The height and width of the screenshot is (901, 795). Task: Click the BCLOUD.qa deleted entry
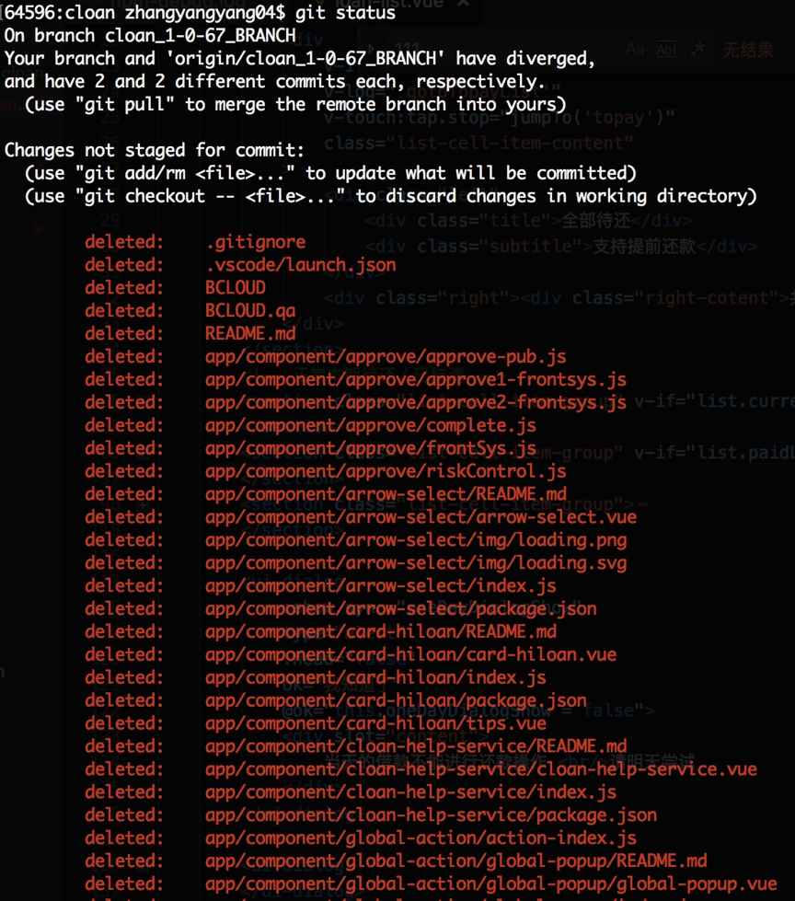[x=250, y=311]
